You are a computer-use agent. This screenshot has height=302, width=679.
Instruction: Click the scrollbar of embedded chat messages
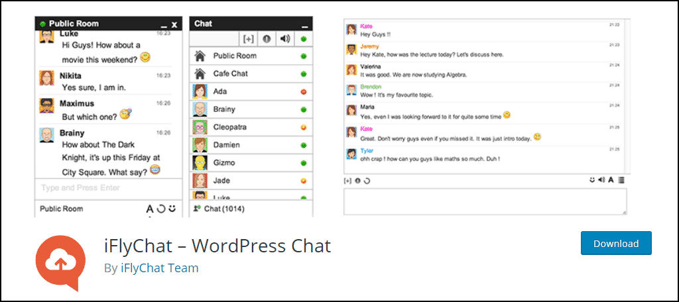tap(627, 96)
